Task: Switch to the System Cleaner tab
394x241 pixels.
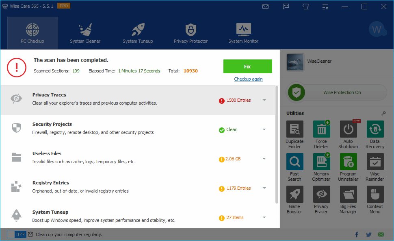Action: pos(85,33)
